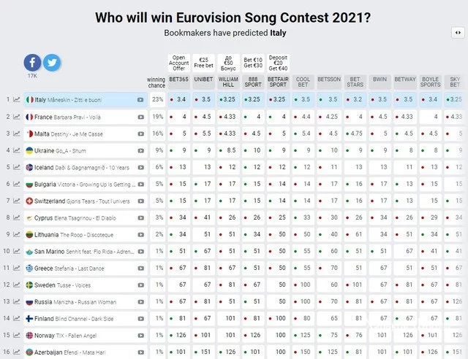Open the "Deposit €20 Get €40" offer
The image size is (468, 359).
(x=277, y=62)
